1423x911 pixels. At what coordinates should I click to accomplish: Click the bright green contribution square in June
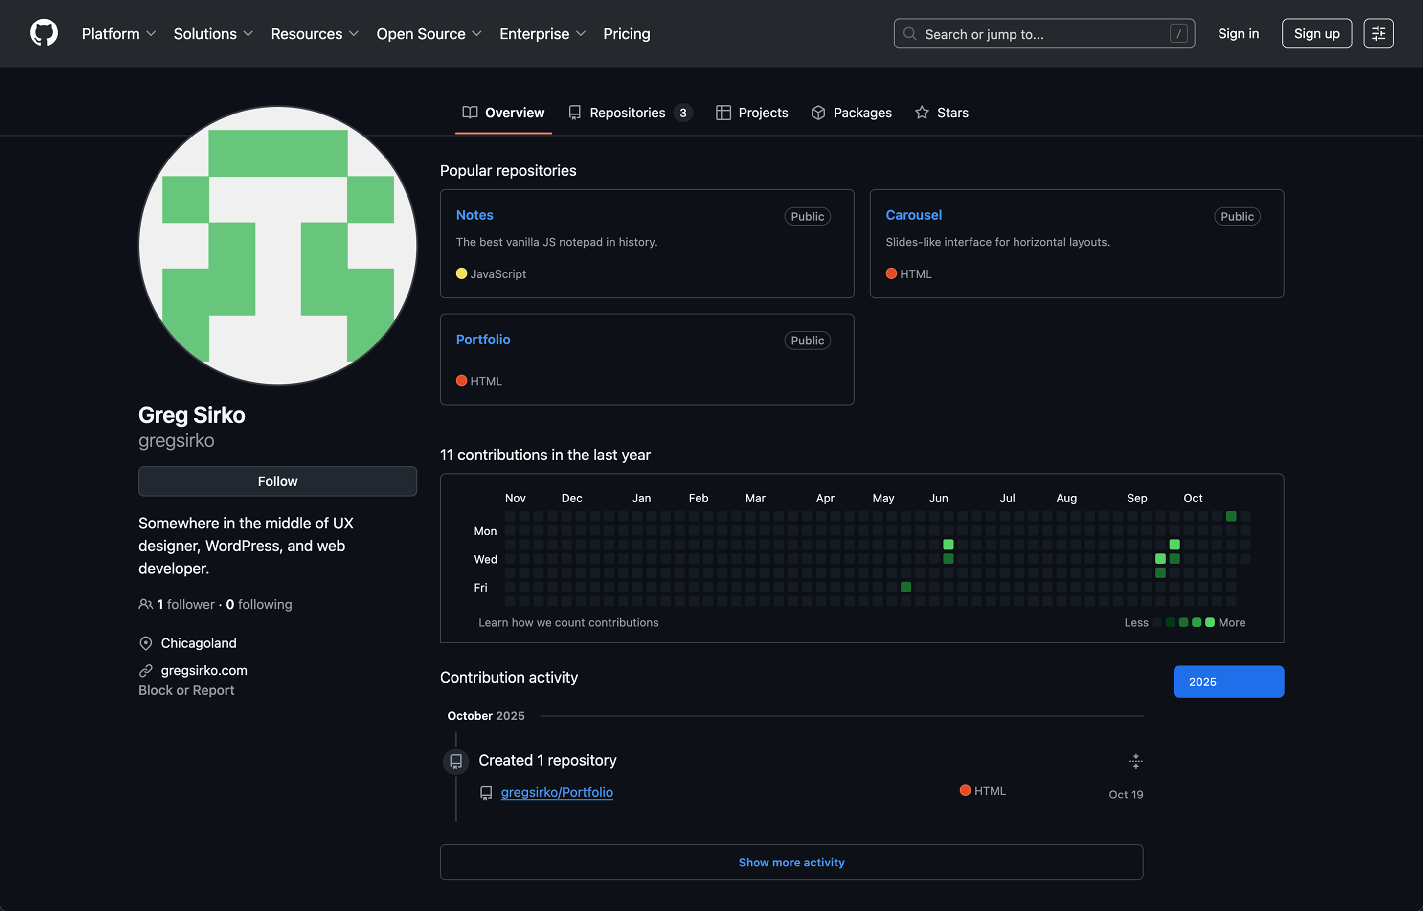[x=948, y=544]
